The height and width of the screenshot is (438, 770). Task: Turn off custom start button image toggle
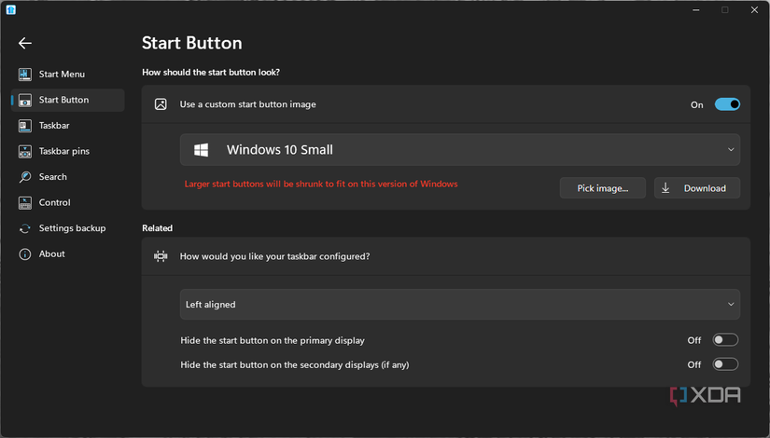point(727,104)
